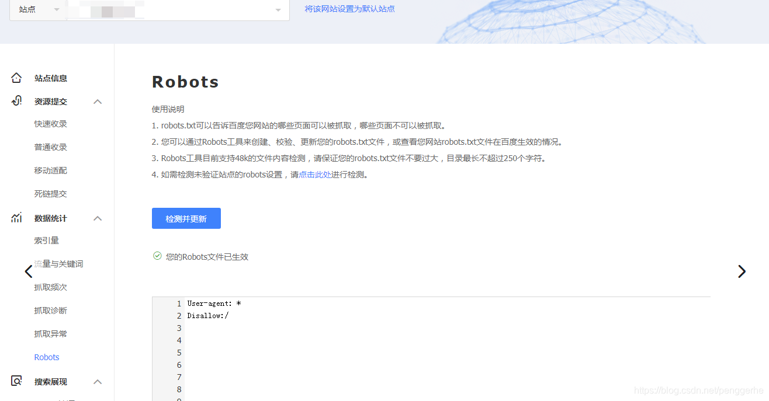Image resolution: width=769 pixels, height=401 pixels.
Task: Click the 站点信息 home icon
Action: (16, 78)
